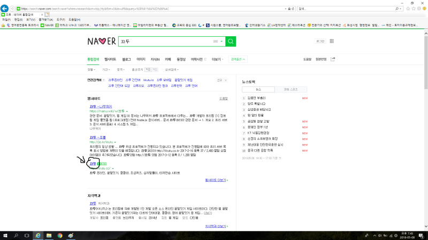Expand dropdown arrow next to namu.wiki URL

(x=127, y=111)
